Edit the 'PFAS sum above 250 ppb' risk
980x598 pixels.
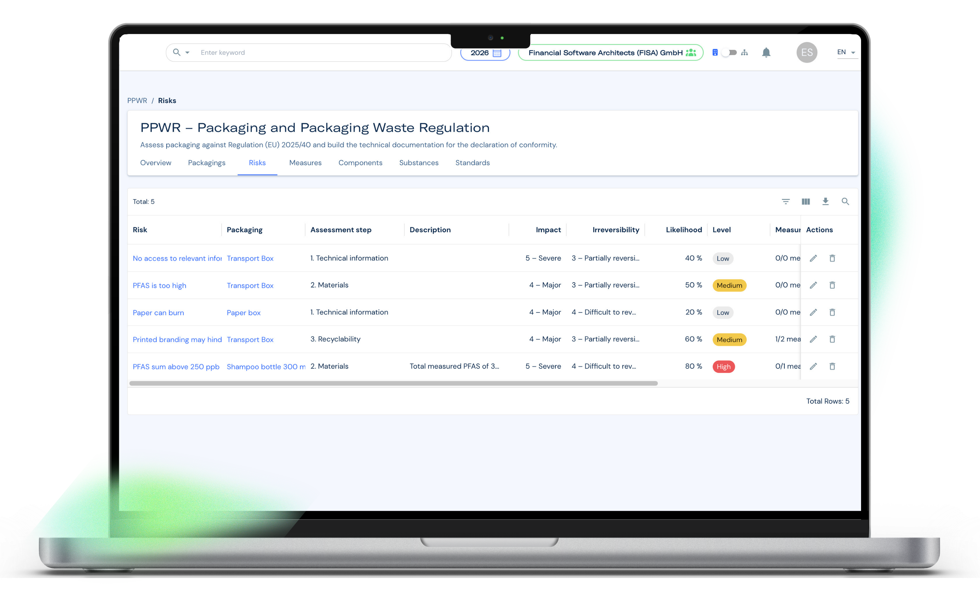813,366
